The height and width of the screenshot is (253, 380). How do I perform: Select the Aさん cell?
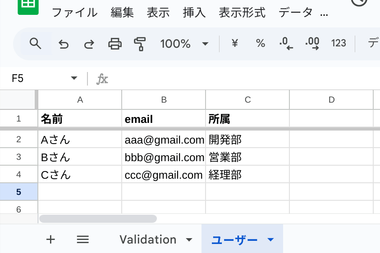(x=80, y=140)
